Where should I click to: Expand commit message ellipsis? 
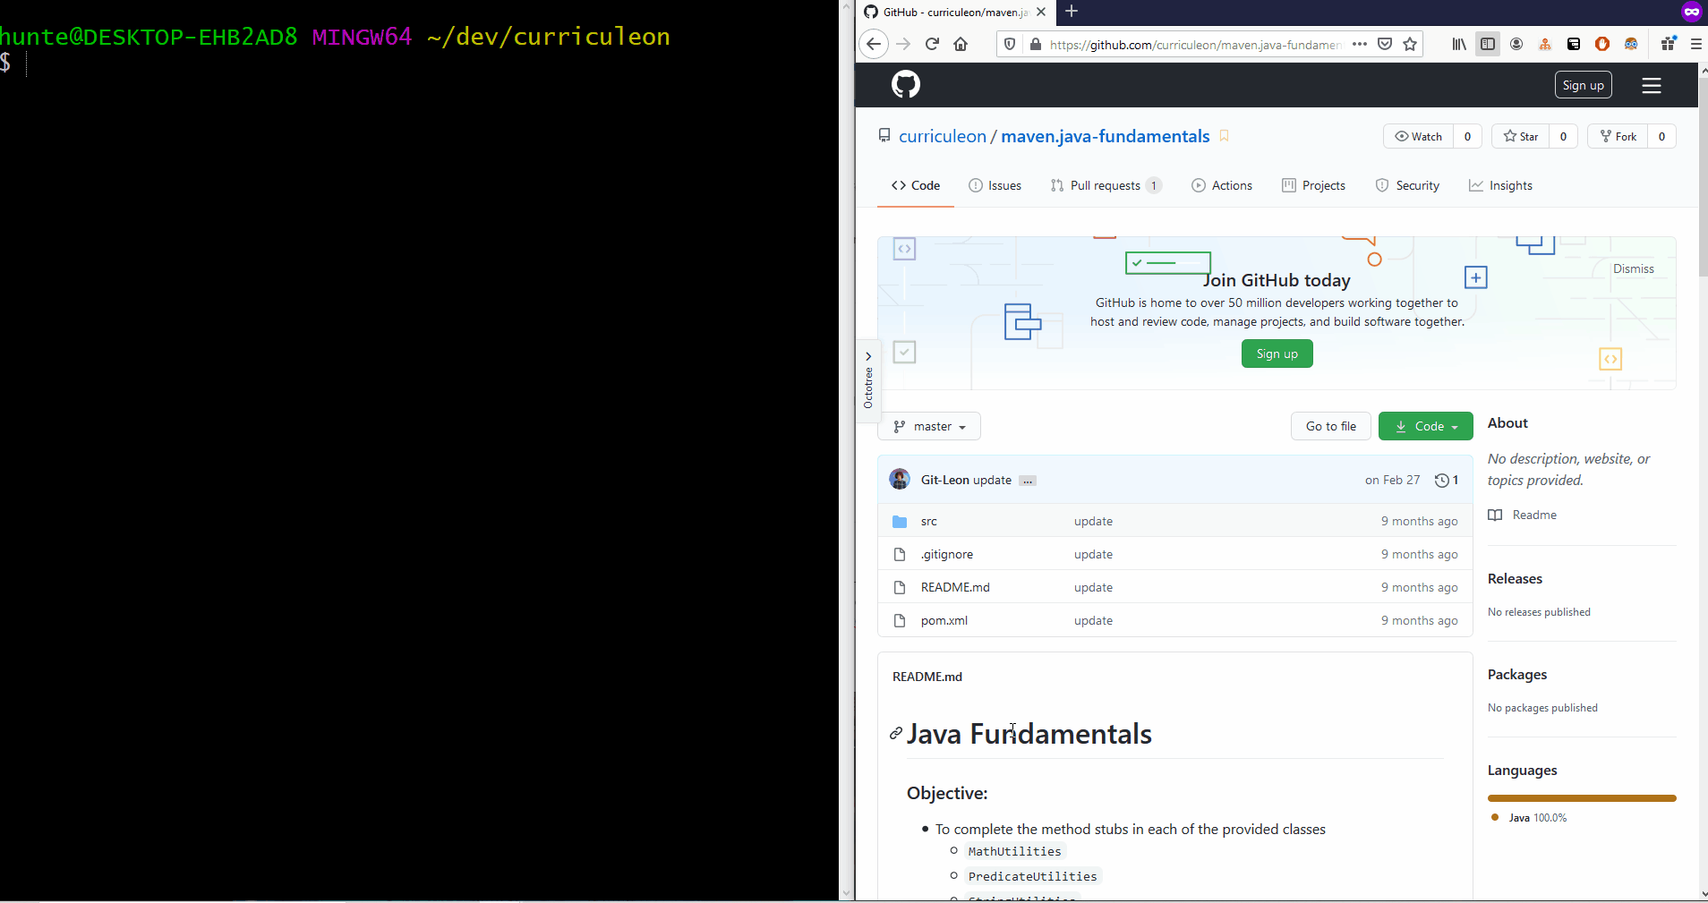point(1028,481)
